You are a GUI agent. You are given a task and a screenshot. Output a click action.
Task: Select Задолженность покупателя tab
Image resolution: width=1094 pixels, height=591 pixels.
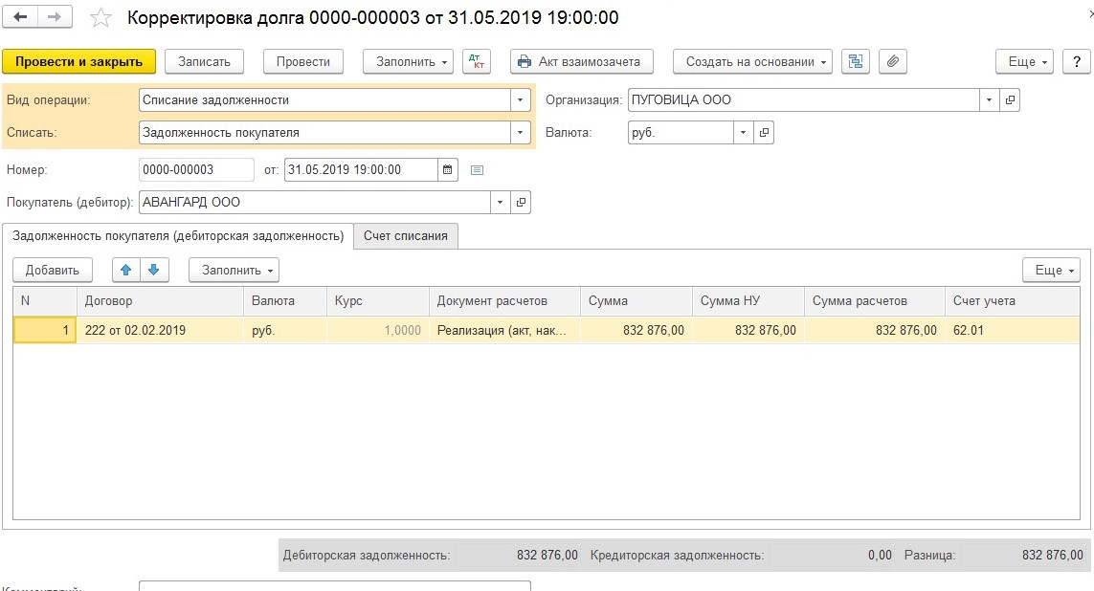pos(178,235)
